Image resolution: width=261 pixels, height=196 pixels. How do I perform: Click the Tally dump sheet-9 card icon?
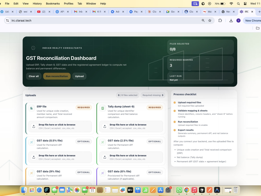[103, 108]
